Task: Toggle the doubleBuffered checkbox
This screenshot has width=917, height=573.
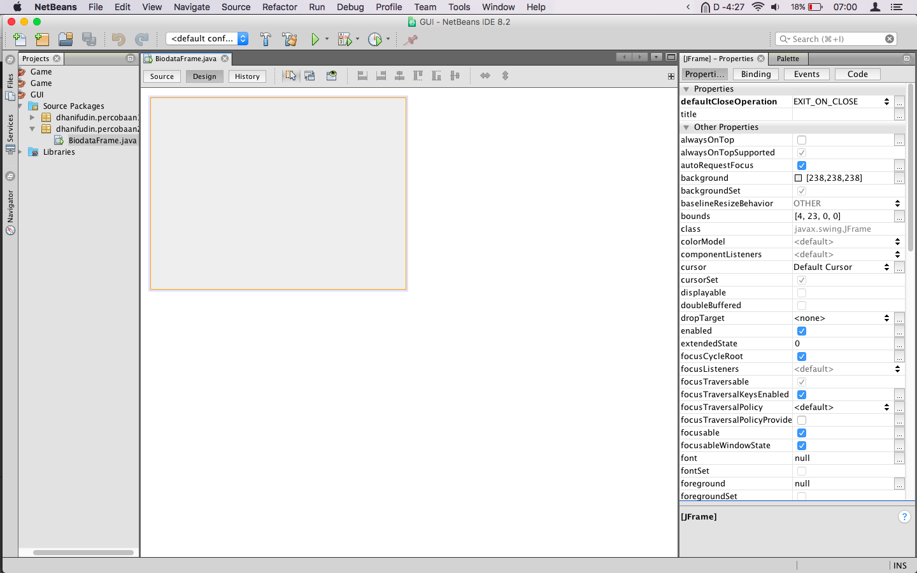Action: coord(802,306)
